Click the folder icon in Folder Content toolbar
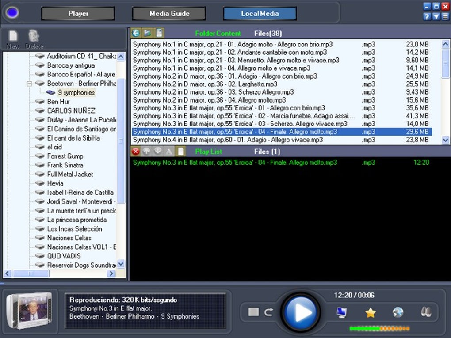451x338 pixels. coord(148,33)
